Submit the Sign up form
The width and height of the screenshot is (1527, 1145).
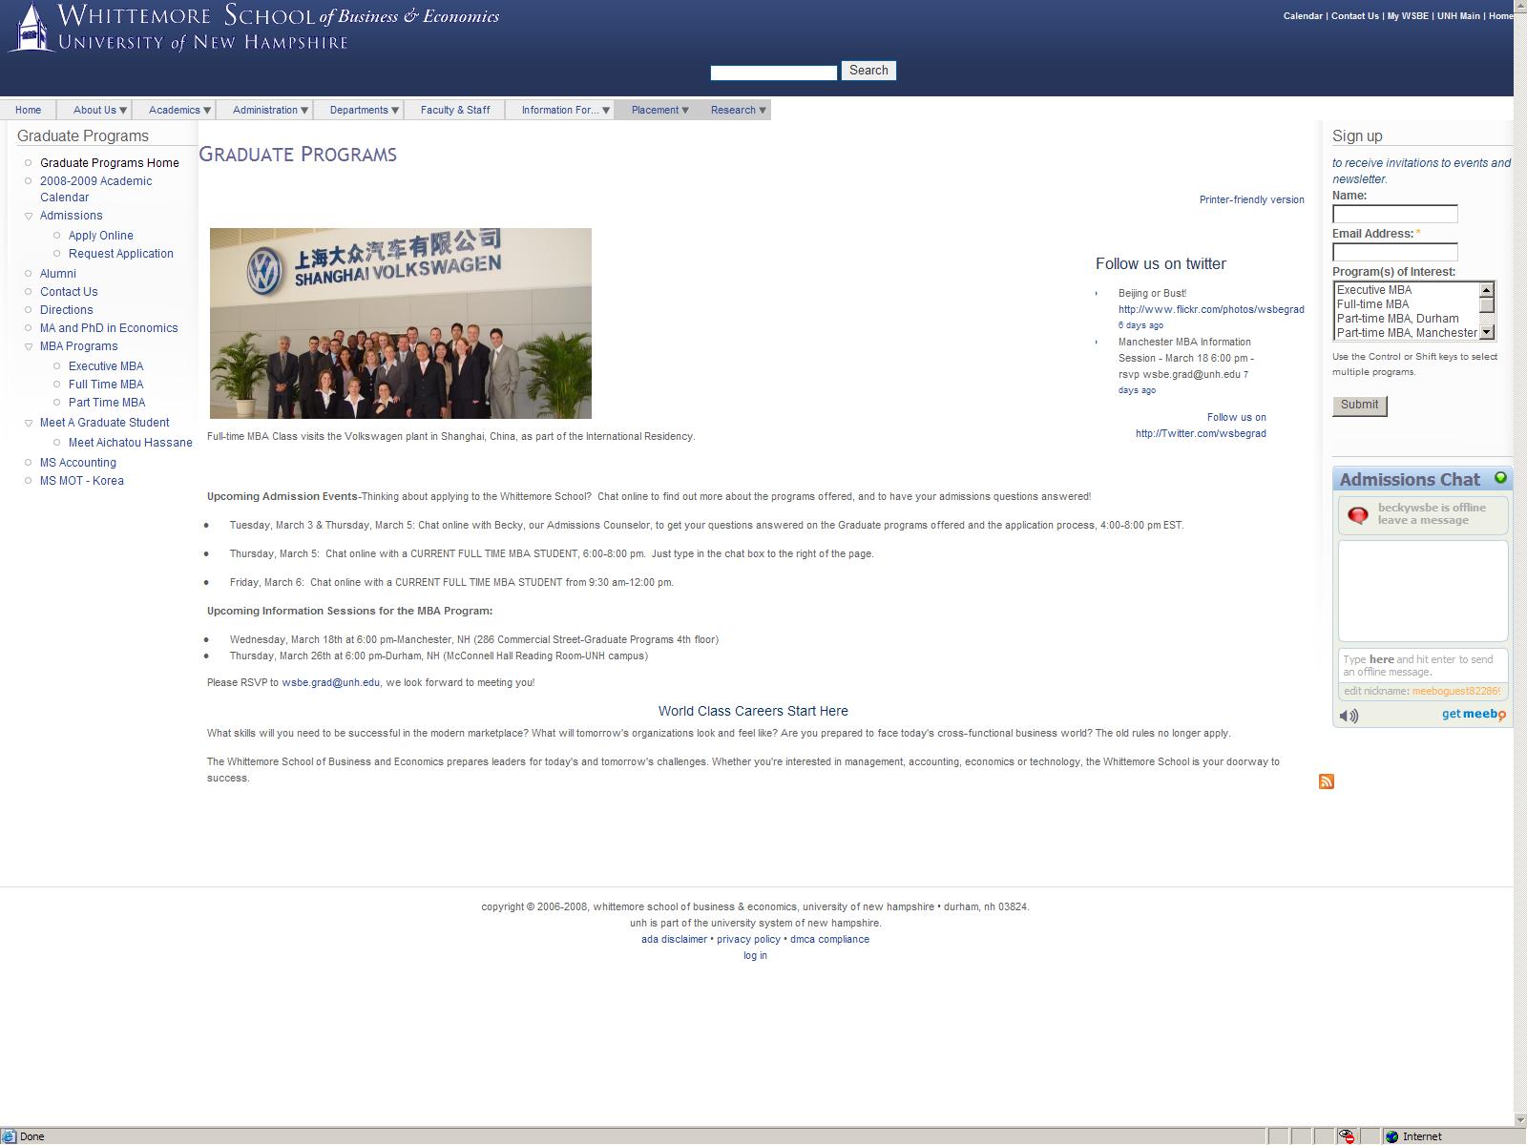tap(1359, 406)
